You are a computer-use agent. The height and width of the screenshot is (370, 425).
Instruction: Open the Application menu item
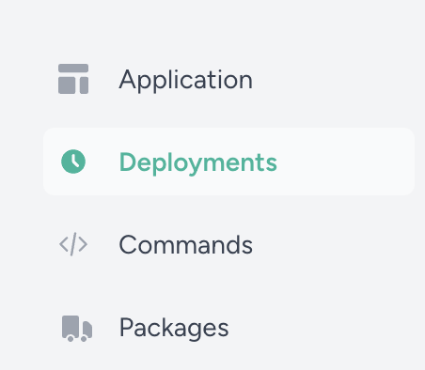click(228, 79)
